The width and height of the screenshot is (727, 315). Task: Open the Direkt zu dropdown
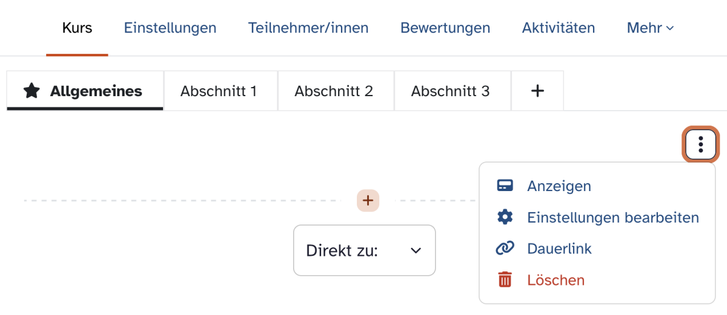pos(364,250)
